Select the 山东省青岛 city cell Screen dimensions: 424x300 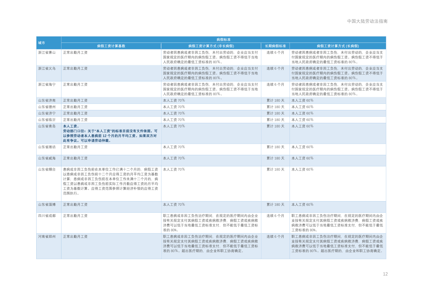click(47, 126)
